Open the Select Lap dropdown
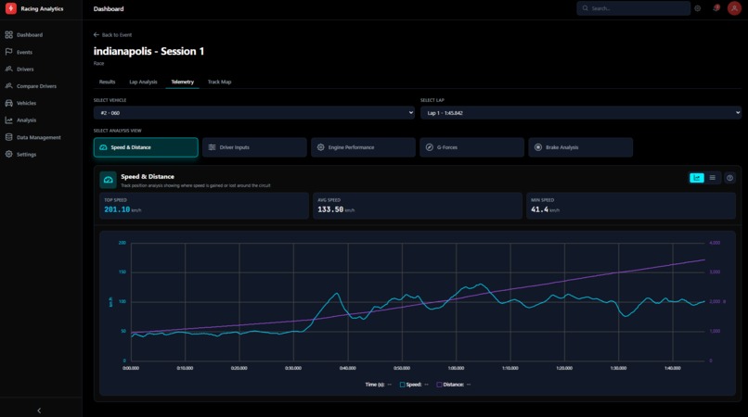748x417 pixels. coord(581,113)
